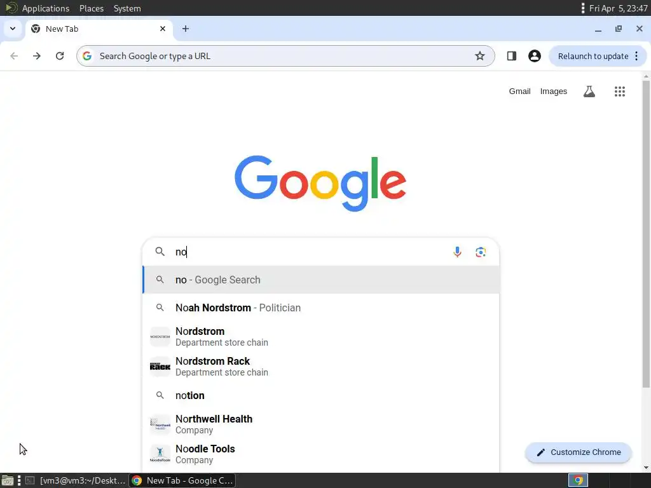Click the Google icon in the address bar

click(x=87, y=56)
